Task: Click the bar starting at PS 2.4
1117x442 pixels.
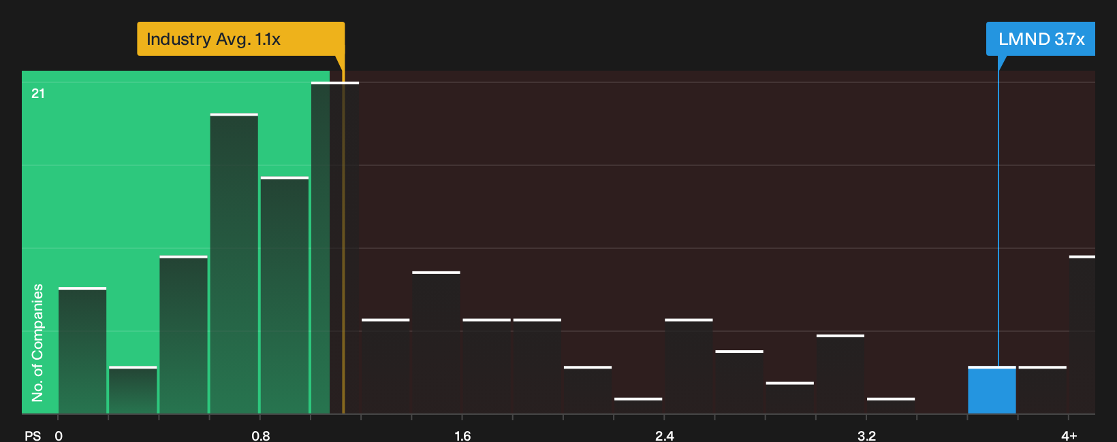Action: tap(689, 367)
